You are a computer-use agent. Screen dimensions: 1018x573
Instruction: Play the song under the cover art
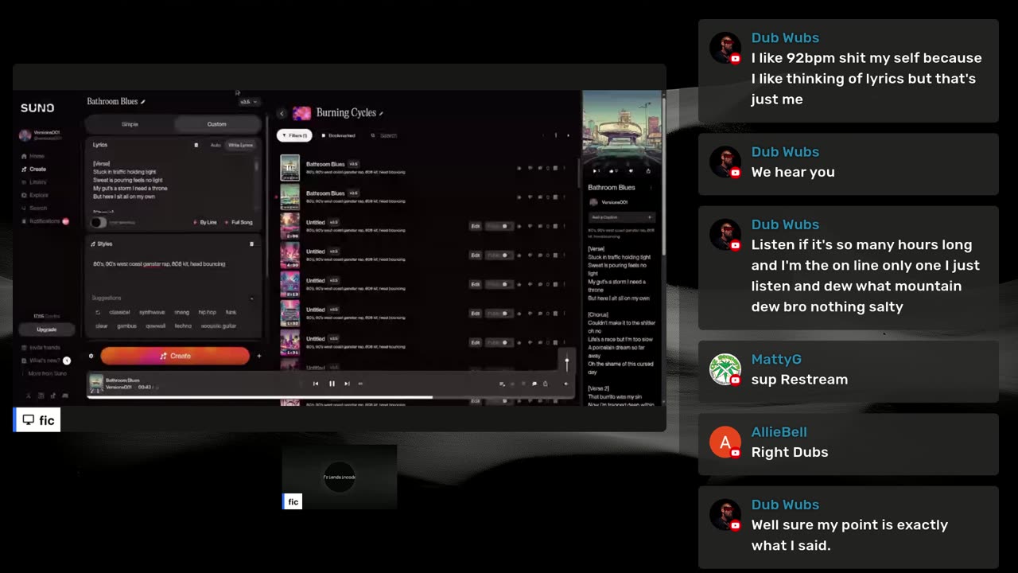[x=596, y=170]
